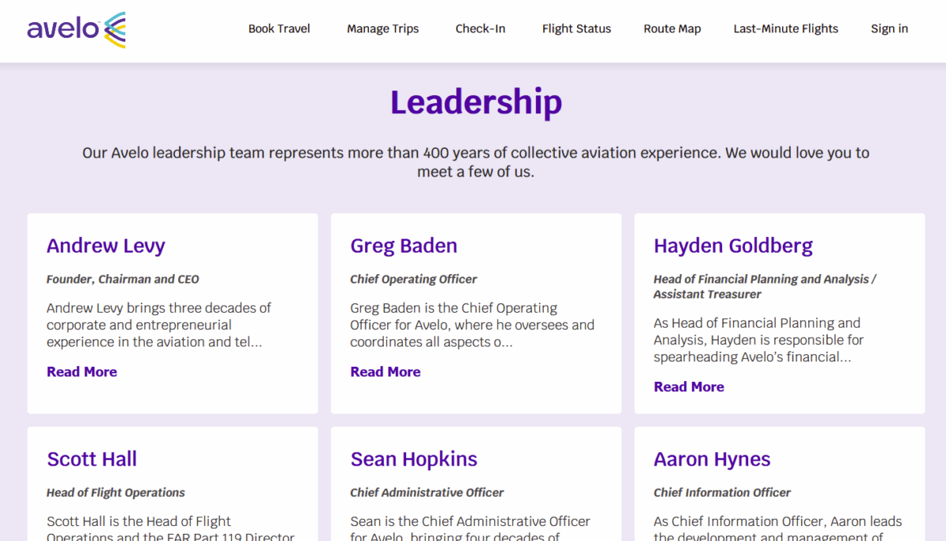
Task: Click the Avelo logo in the header
Action: click(x=76, y=30)
